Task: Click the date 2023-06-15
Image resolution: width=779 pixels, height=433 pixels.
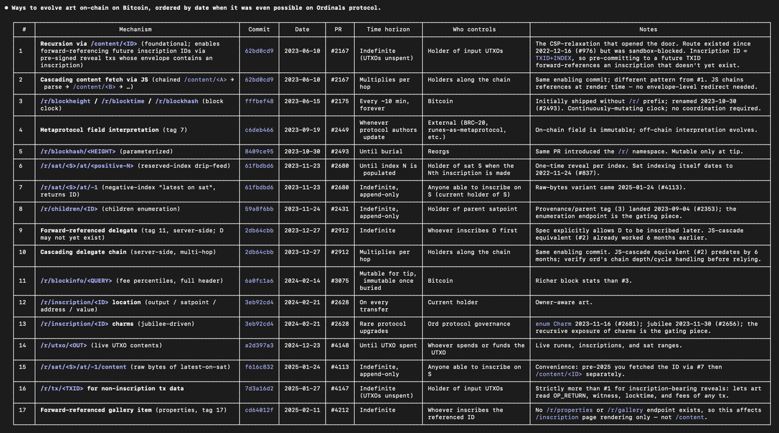Action: 302,101
